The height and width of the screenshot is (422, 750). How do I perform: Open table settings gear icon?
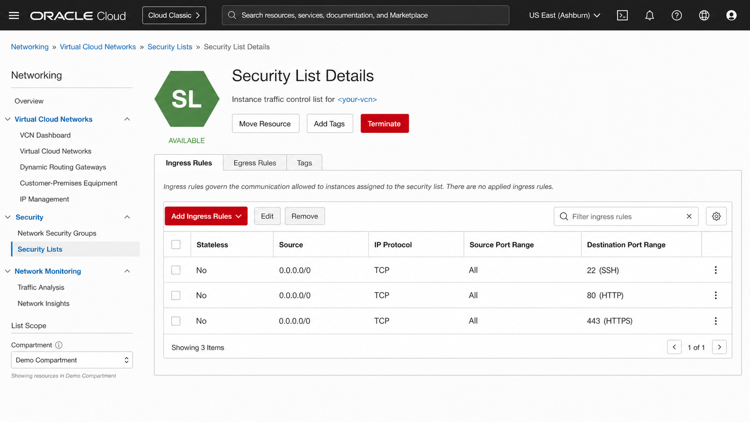(x=716, y=216)
